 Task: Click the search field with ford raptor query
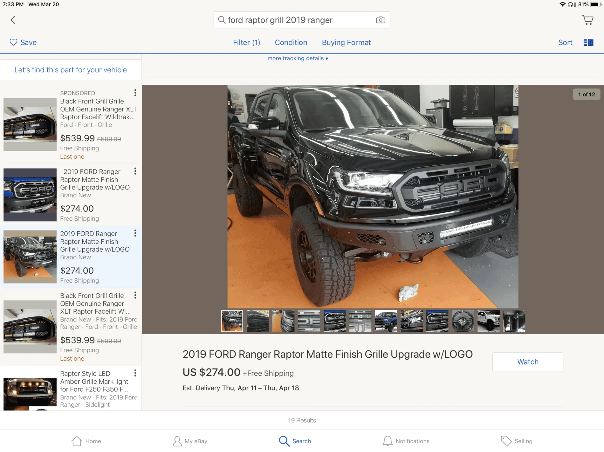click(x=302, y=20)
